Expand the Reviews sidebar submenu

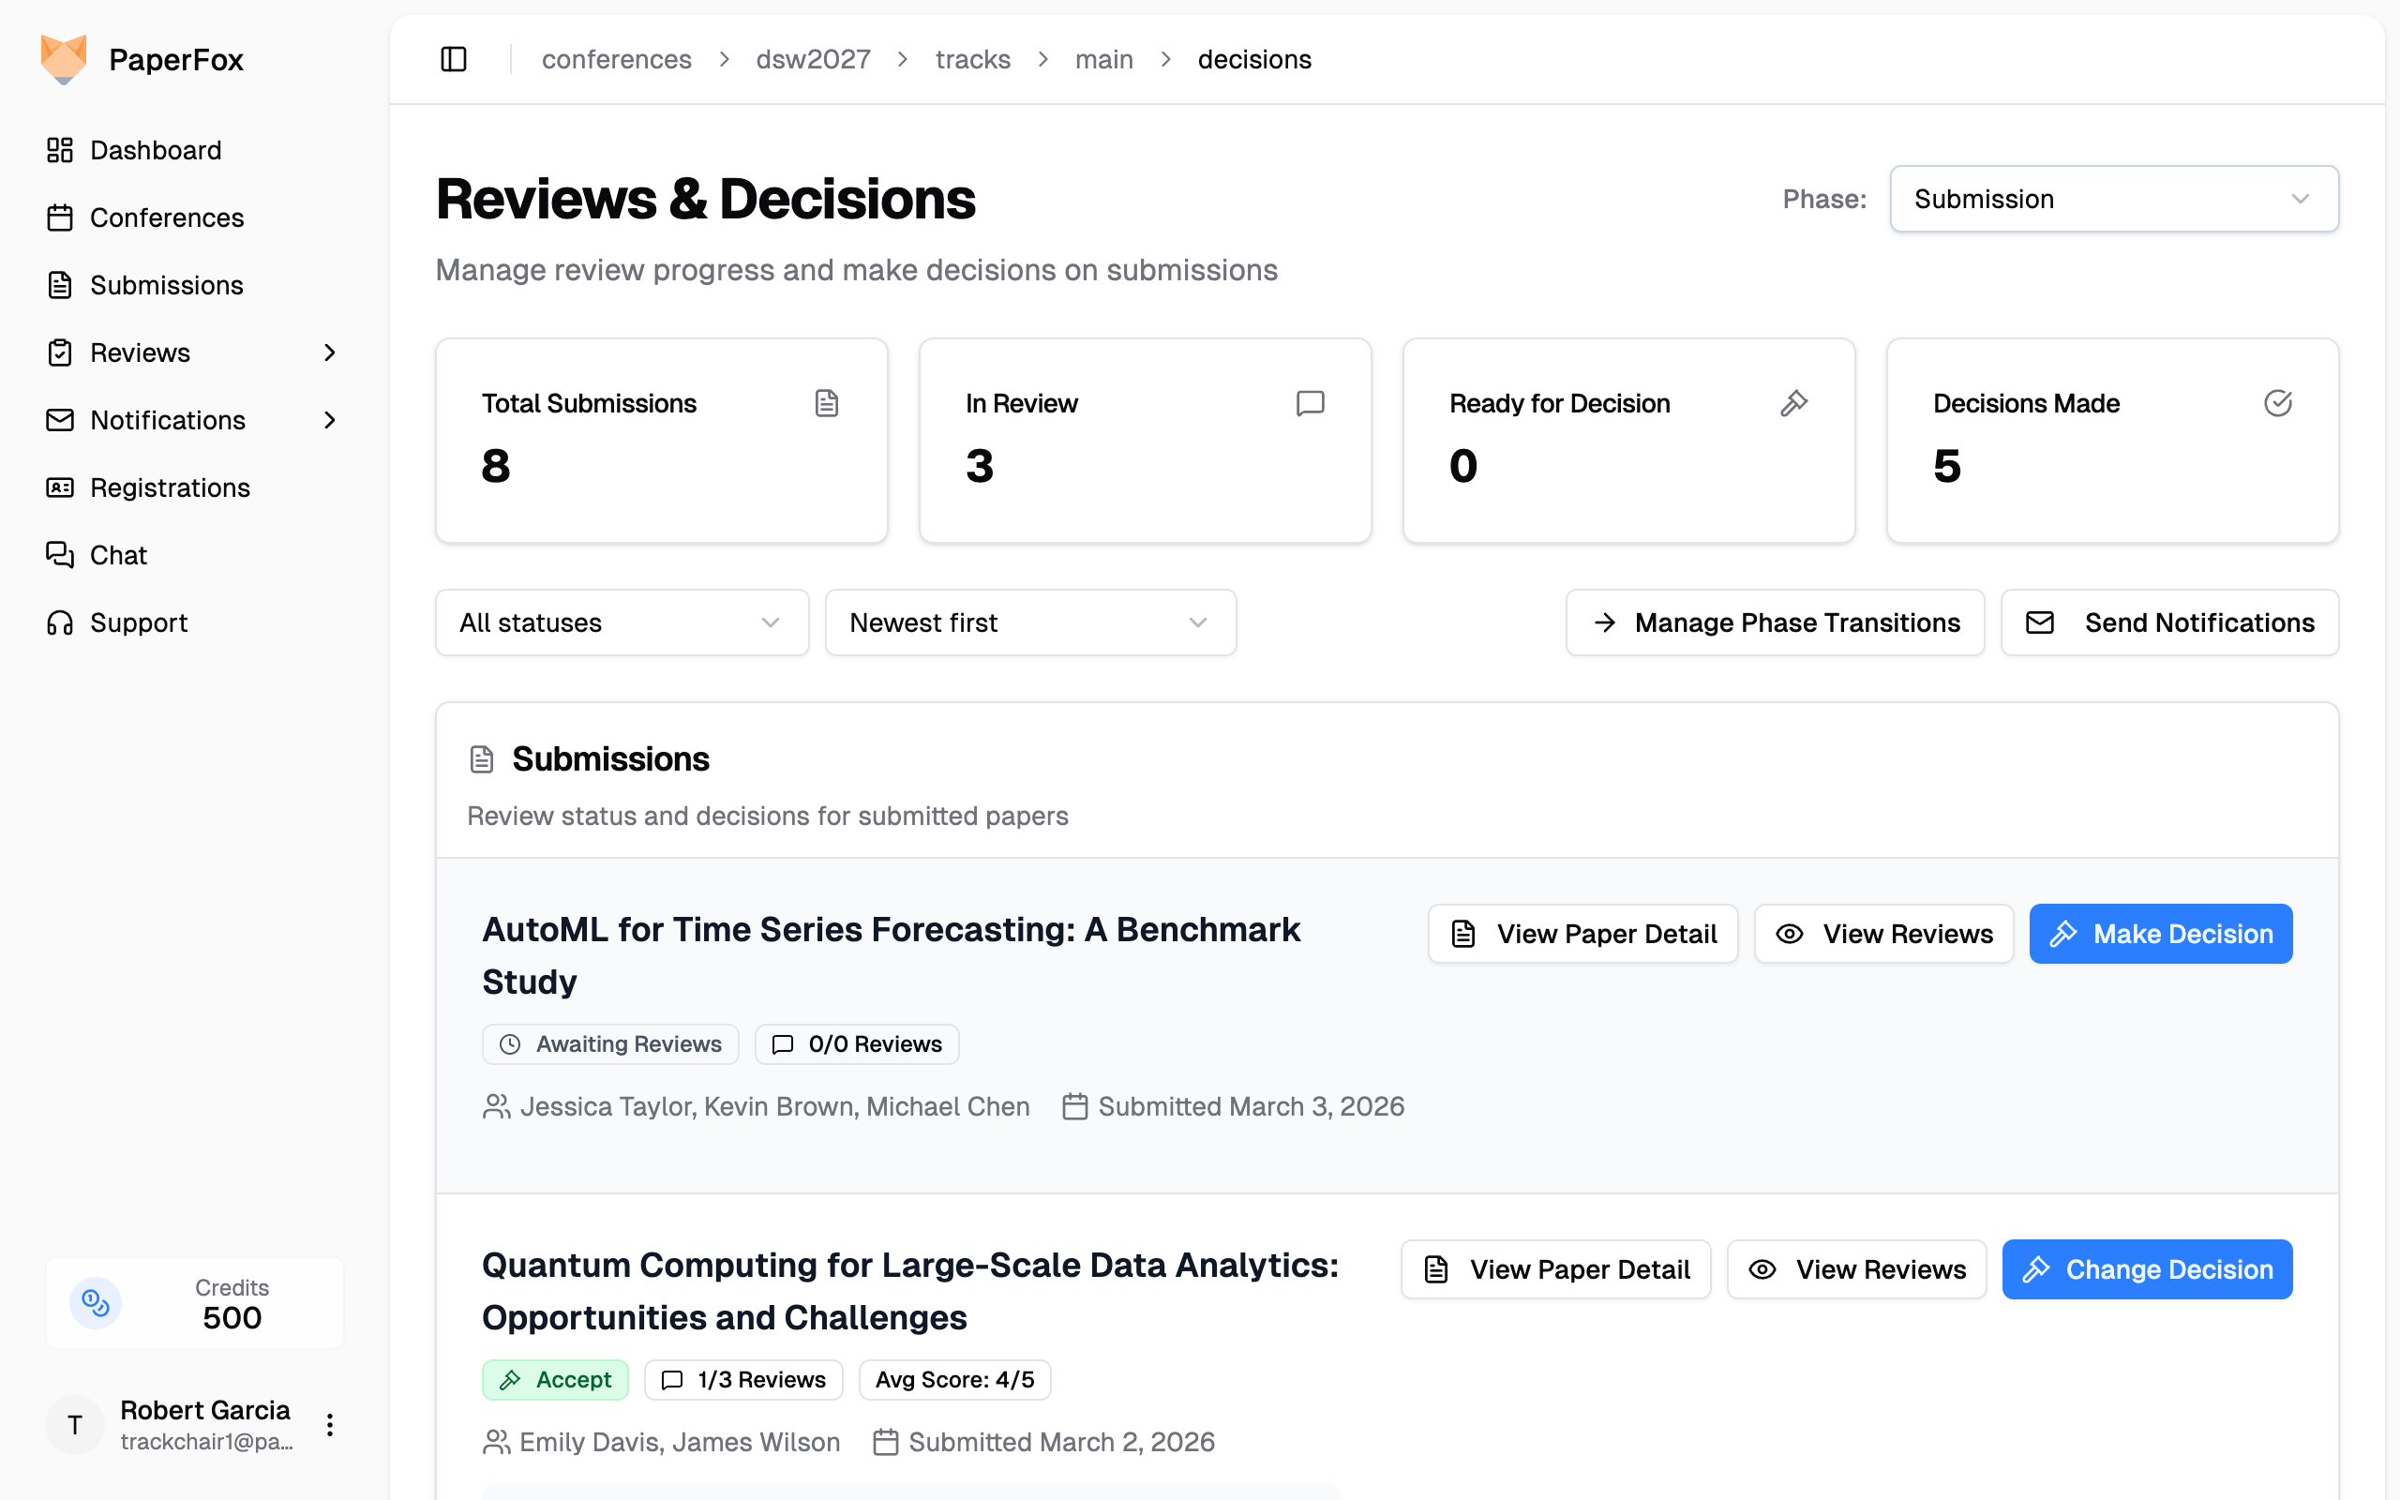tap(330, 352)
